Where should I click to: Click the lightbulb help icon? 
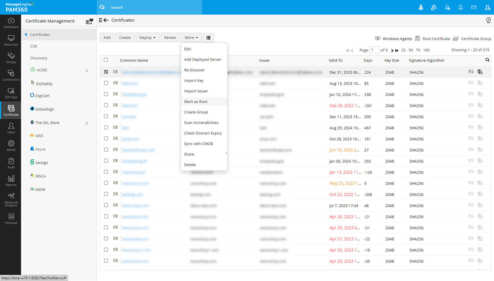488,20
